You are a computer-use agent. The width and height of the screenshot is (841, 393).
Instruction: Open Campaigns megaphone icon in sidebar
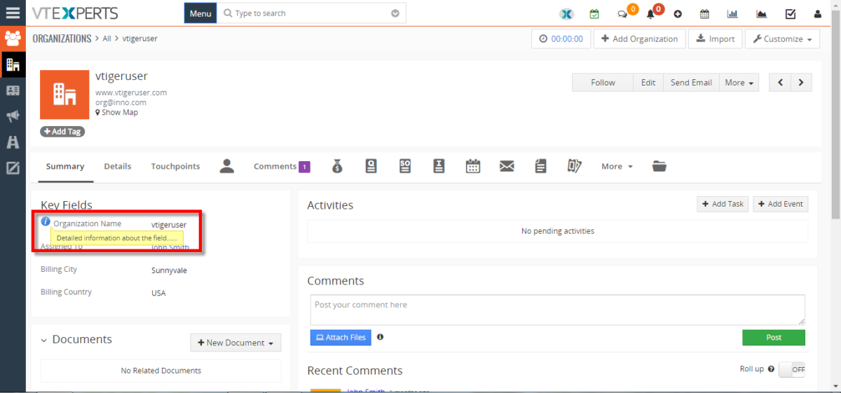point(13,116)
